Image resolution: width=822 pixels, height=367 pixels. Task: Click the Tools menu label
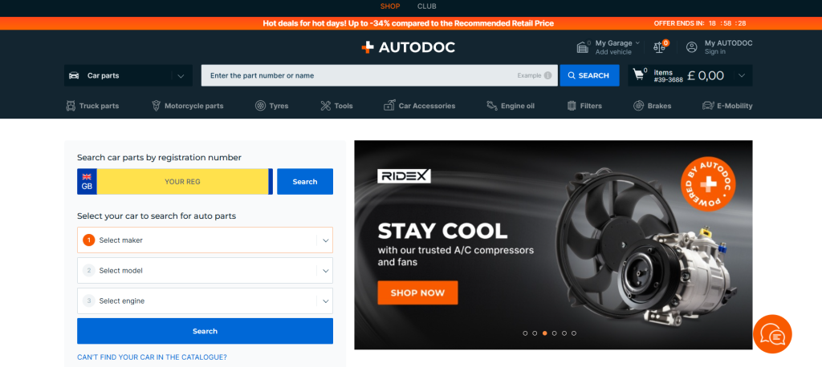click(x=344, y=106)
